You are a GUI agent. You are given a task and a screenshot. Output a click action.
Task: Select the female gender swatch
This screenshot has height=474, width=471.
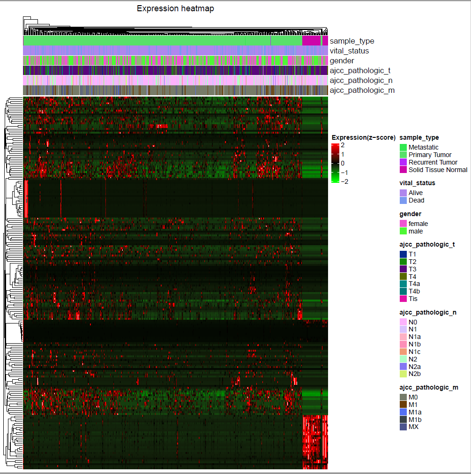(x=403, y=224)
